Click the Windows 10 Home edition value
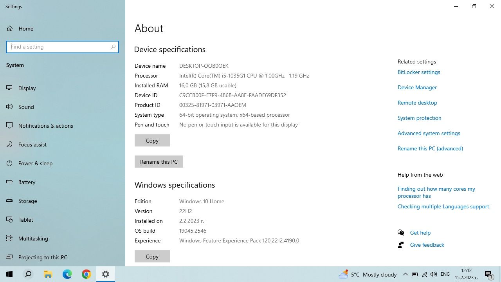This screenshot has height=282, width=501. pyautogui.click(x=202, y=201)
